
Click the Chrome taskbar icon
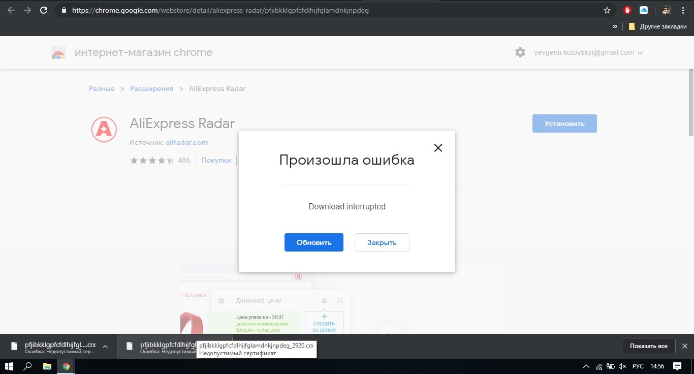pos(66,366)
